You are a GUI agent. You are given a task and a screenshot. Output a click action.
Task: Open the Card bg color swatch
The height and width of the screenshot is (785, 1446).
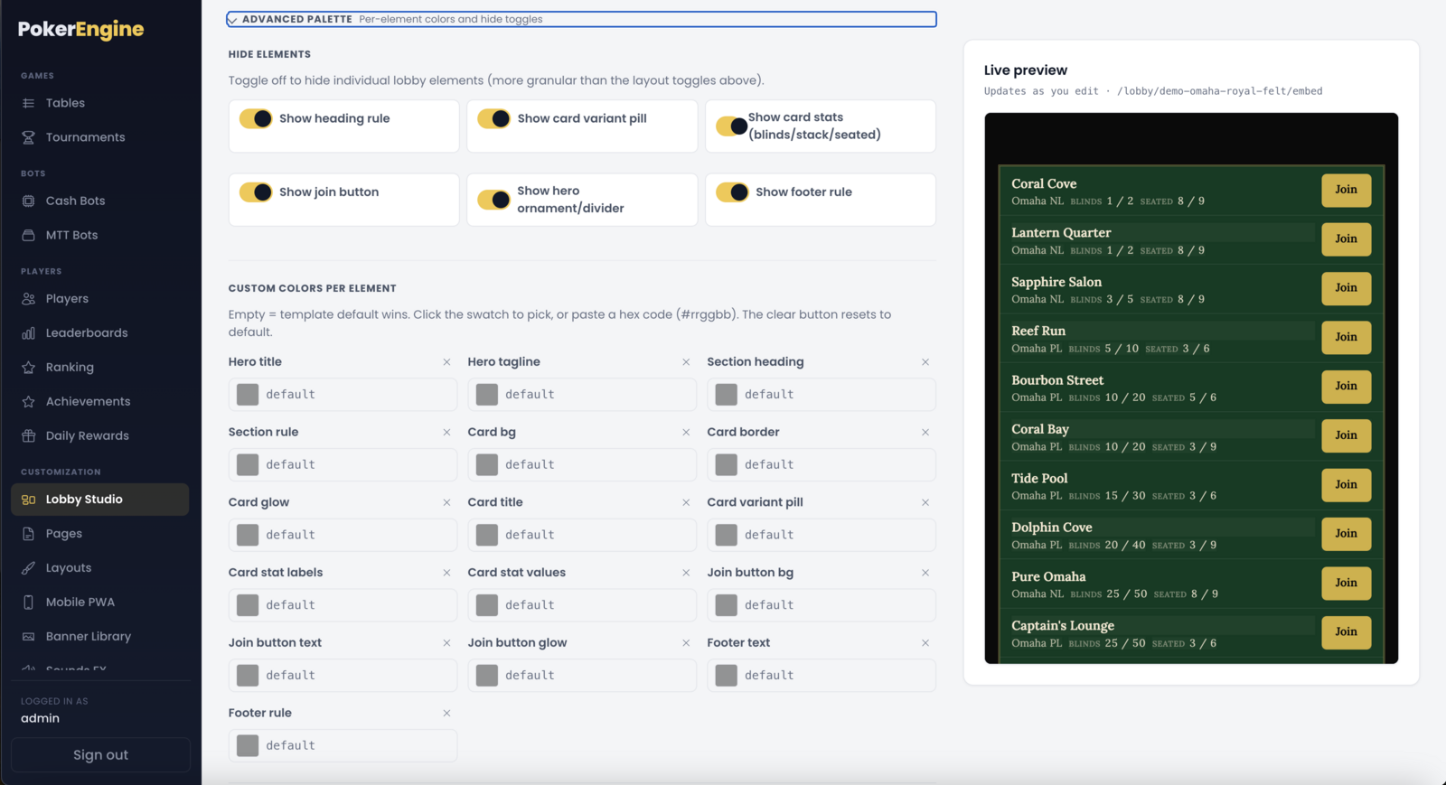pyautogui.click(x=487, y=465)
